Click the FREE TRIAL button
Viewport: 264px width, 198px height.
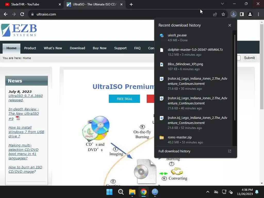[x=125, y=99]
